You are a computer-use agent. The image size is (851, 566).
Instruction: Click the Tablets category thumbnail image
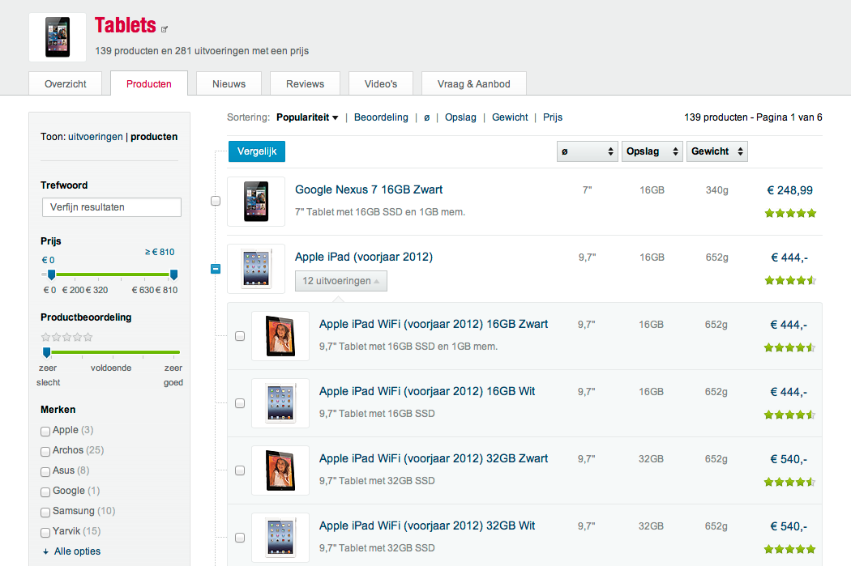point(58,37)
